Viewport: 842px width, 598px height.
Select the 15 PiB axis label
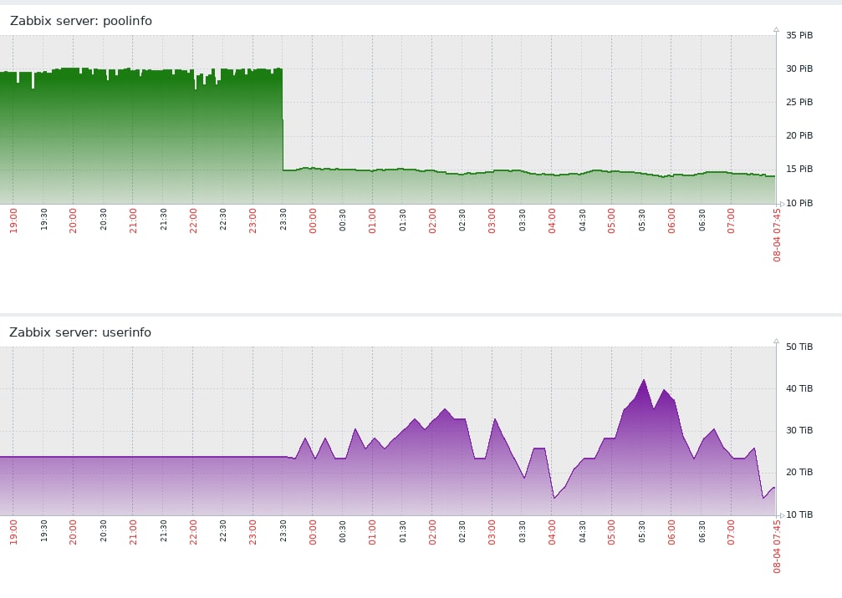tap(799, 169)
